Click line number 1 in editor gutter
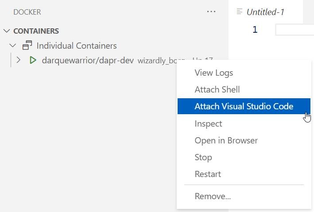This screenshot has height=212, width=314. [255, 30]
